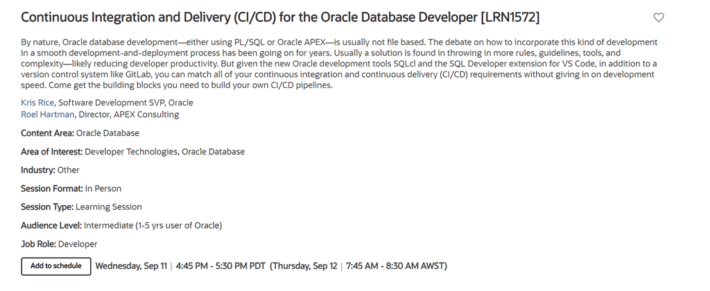
Task: Click the In Person format value
Action: tap(103, 188)
